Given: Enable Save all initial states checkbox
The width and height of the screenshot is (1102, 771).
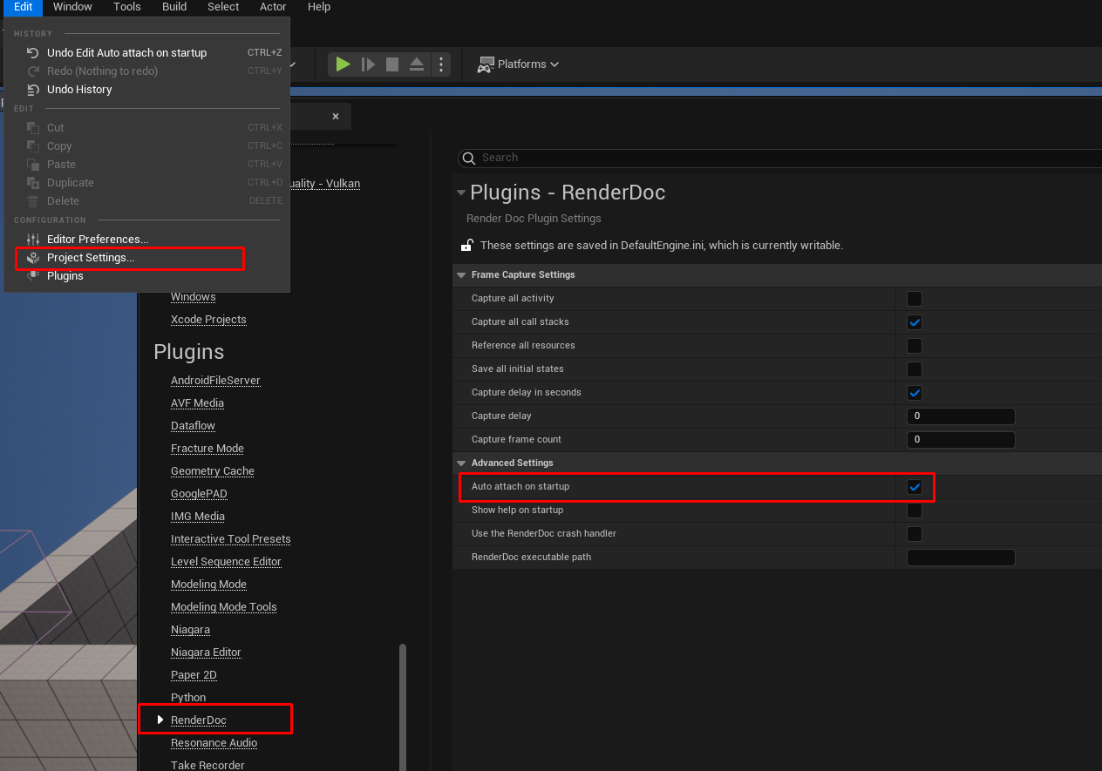Looking at the screenshot, I should pos(915,369).
